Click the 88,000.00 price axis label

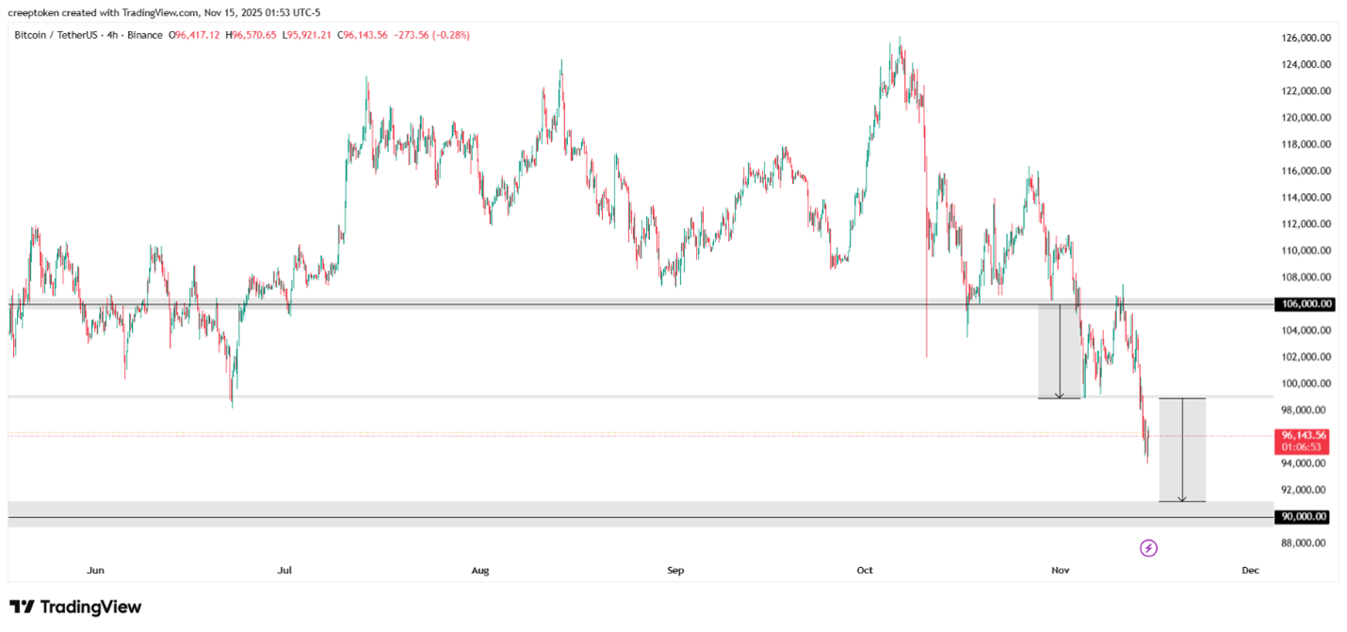point(1304,543)
